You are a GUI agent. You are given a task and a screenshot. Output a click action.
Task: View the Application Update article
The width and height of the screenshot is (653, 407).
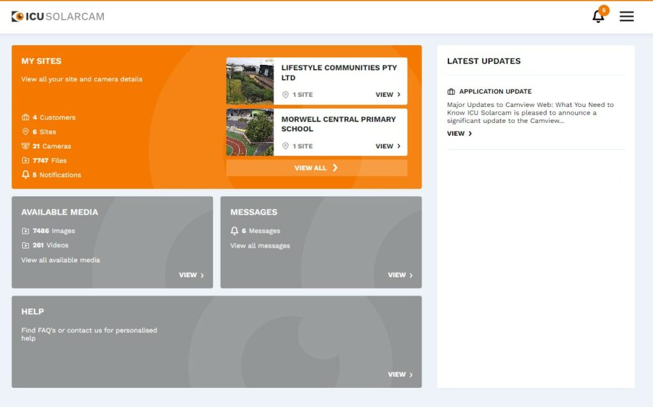[x=459, y=134]
